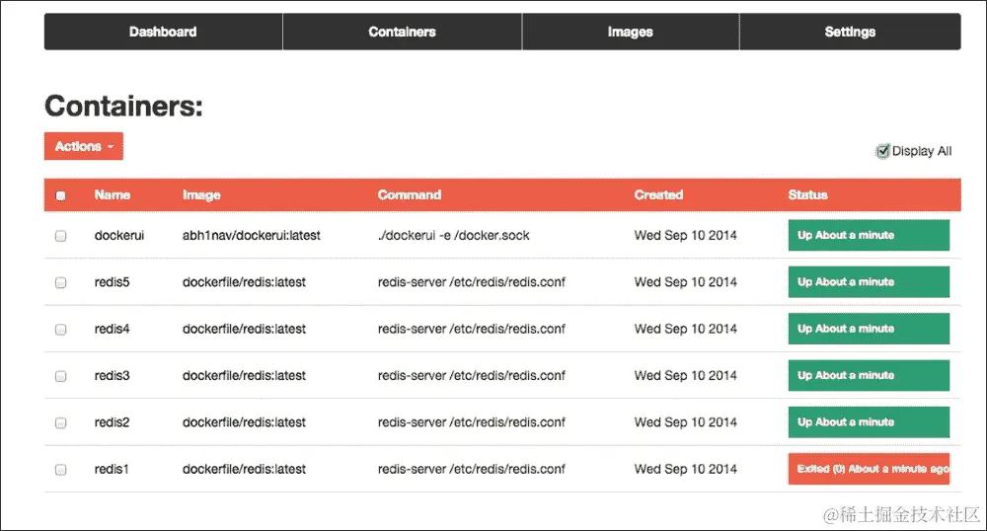Click the Image column header

click(x=201, y=195)
